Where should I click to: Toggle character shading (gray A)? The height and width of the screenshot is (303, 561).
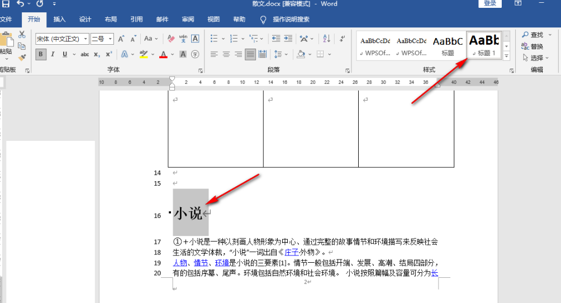183,54
